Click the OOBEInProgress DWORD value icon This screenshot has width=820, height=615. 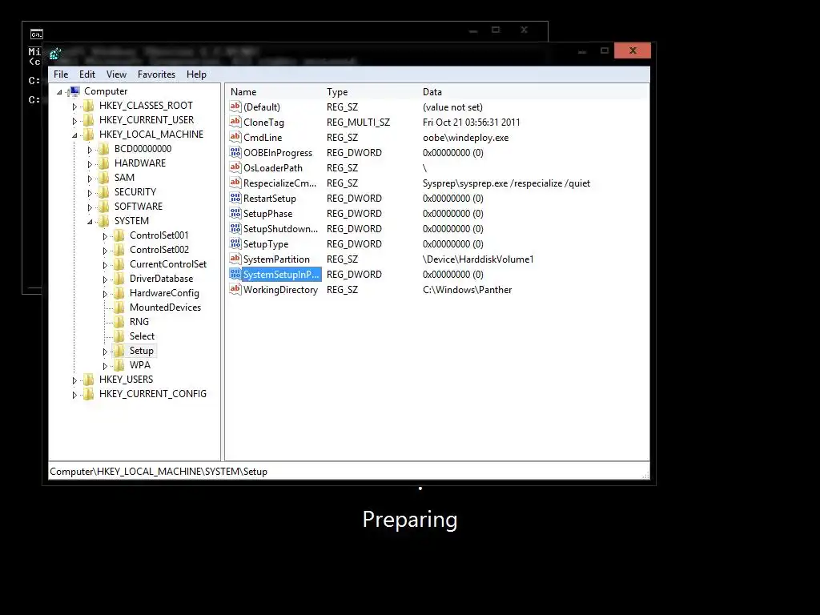[x=235, y=152]
